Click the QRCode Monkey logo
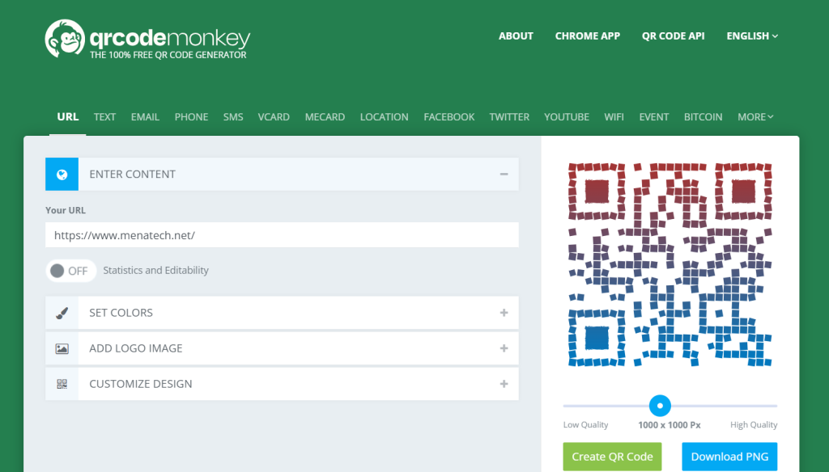Screen dimensions: 829x472 click(147, 39)
